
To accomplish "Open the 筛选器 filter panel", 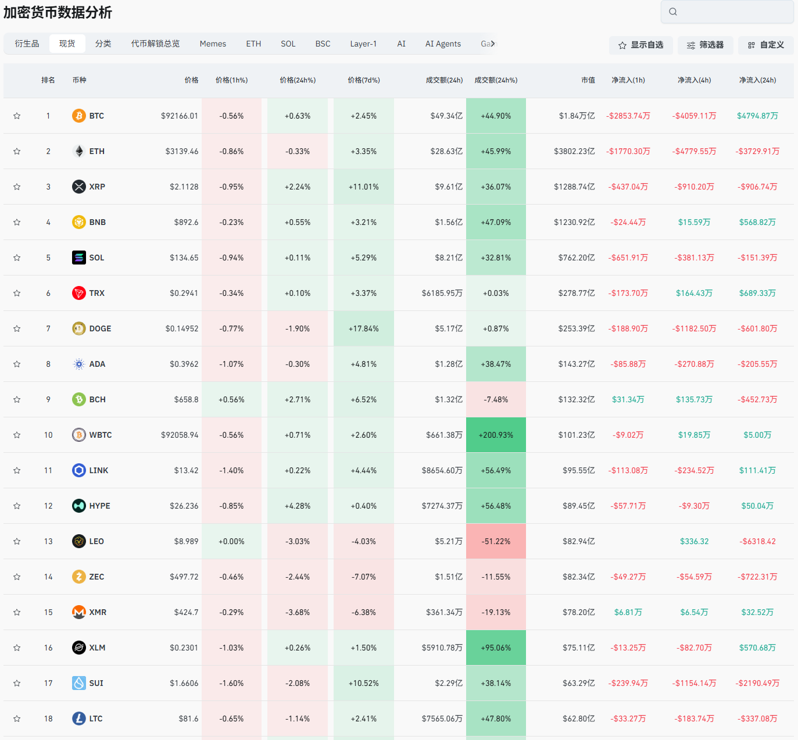I will point(705,45).
